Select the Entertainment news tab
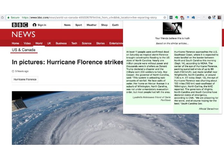The height and width of the screenshot is (159, 224). 116,43
